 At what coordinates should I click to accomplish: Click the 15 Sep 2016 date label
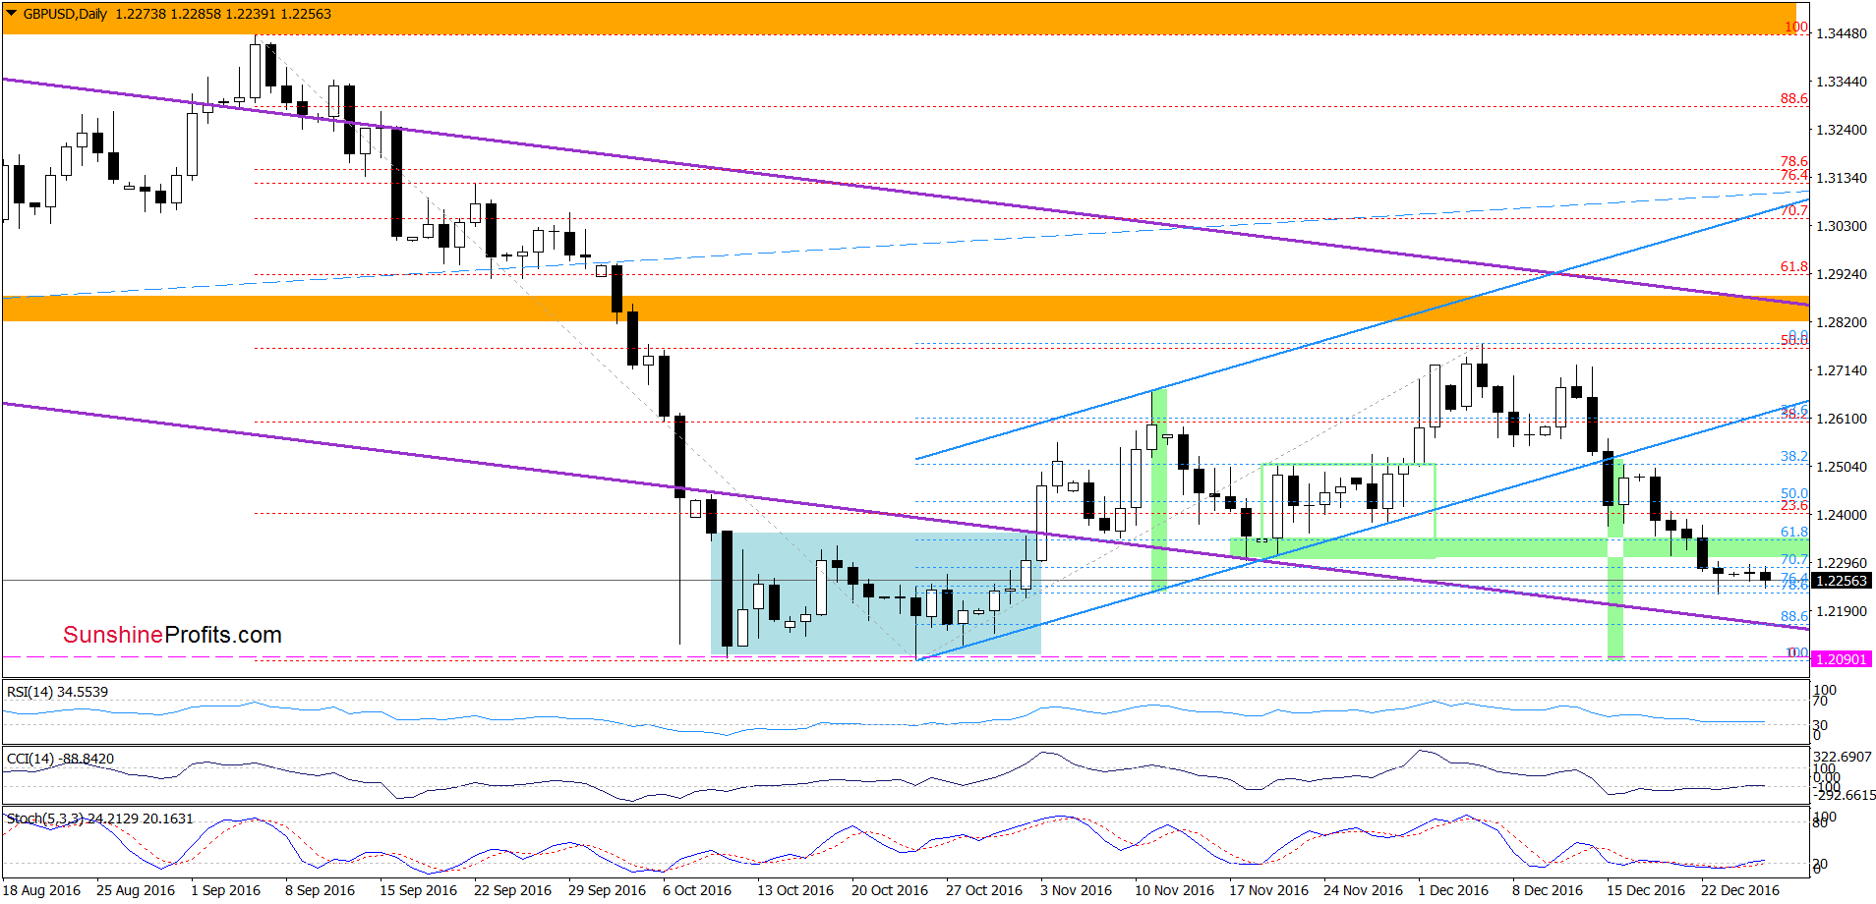click(x=419, y=890)
